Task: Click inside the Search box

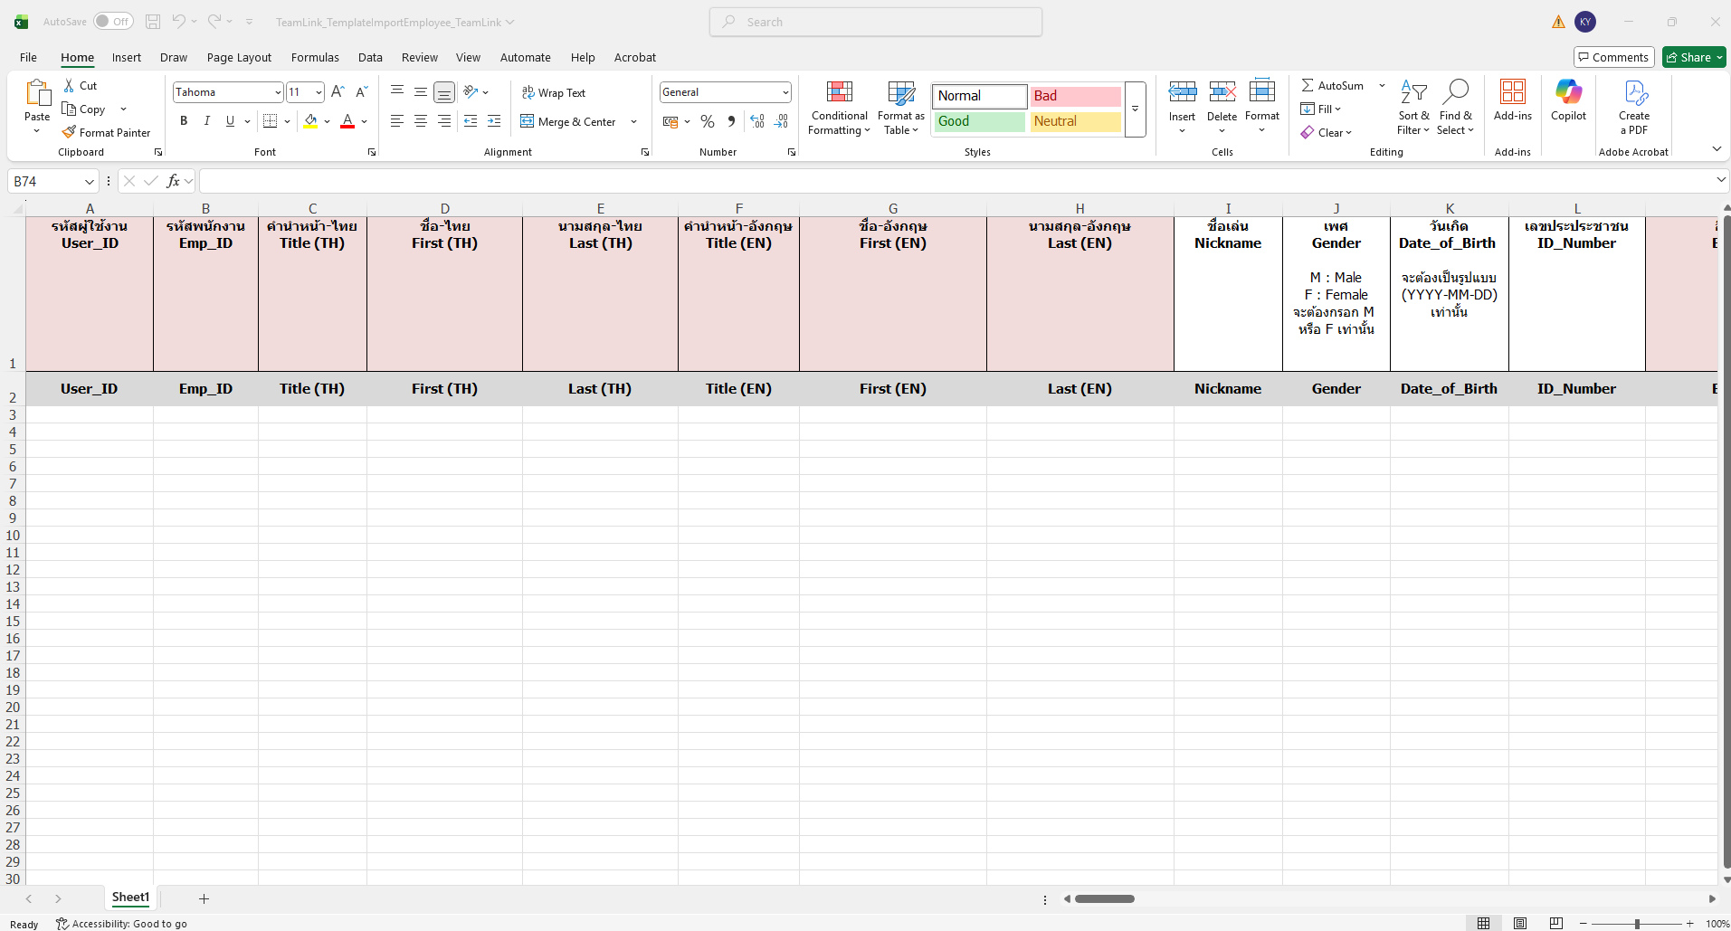Action: point(876,22)
